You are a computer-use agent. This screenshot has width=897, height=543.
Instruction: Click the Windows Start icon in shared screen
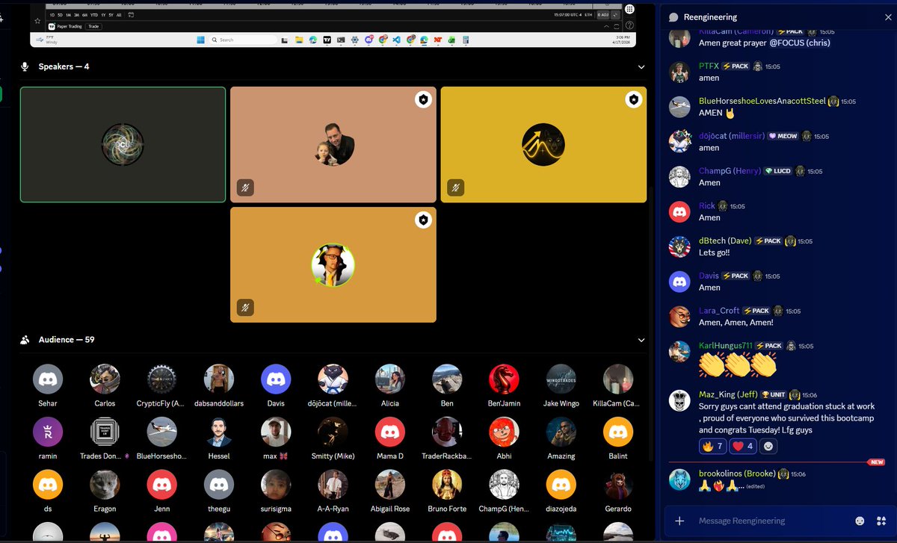[x=200, y=40]
